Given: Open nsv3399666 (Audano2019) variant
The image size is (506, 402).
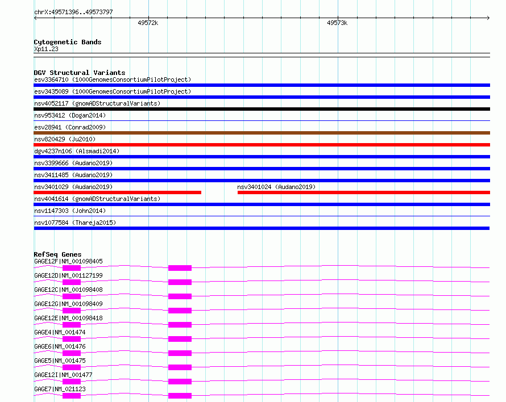Looking at the screenshot, I should [x=73, y=163].
